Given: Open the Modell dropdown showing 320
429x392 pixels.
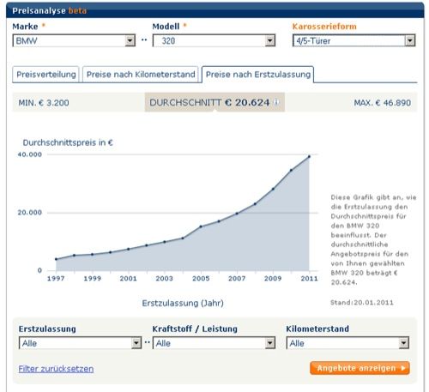Looking at the screenshot, I should point(214,40).
